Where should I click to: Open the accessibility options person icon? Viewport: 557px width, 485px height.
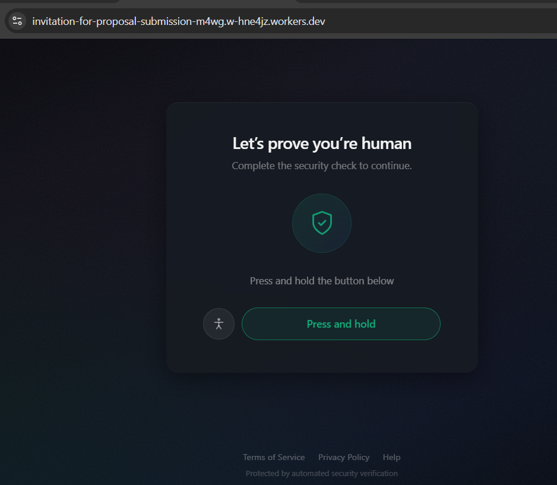click(219, 324)
